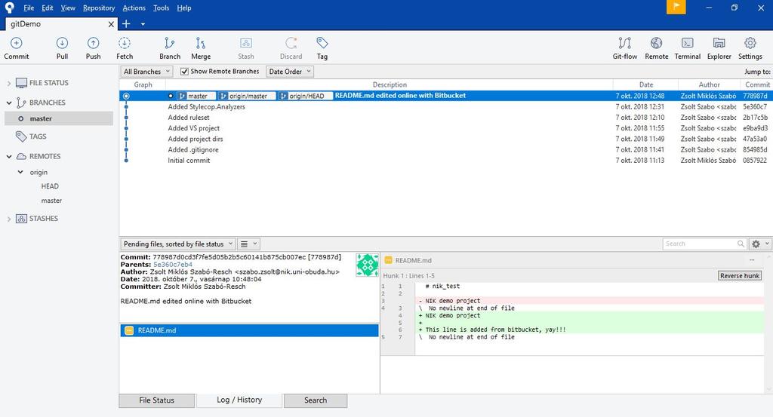Open the File menu

[x=29, y=8]
